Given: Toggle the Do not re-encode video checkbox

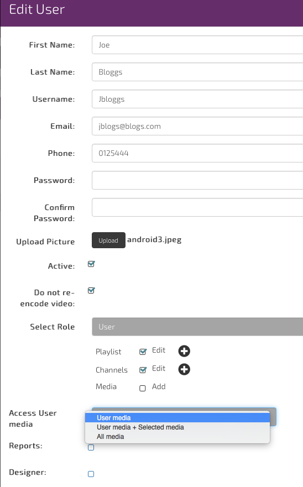Looking at the screenshot, I should (x=91, y=290).
